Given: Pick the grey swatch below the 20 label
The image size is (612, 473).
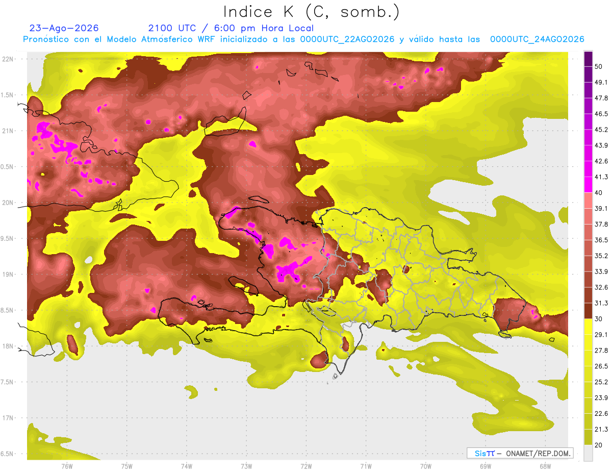Looking at the screenshot, I should (588, 453).
